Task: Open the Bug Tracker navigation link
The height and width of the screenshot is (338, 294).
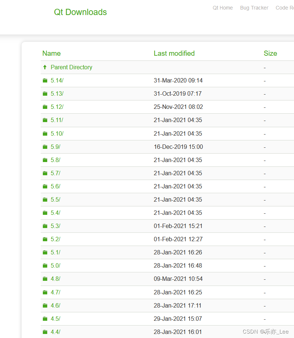Action: 254,8
